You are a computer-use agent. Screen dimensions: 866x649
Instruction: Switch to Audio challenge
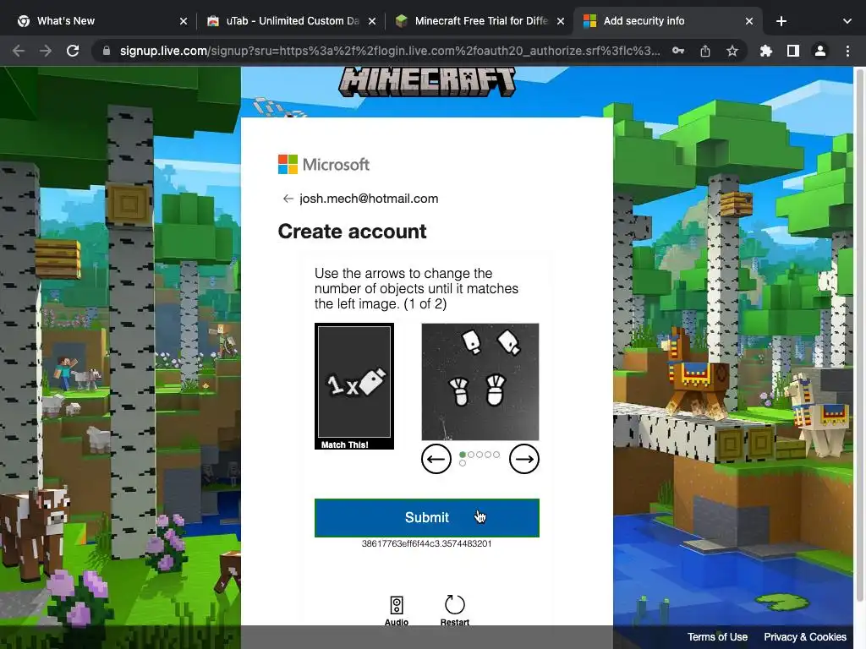(397, 611)
